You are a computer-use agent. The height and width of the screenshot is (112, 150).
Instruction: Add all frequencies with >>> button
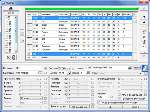point(22,40)
